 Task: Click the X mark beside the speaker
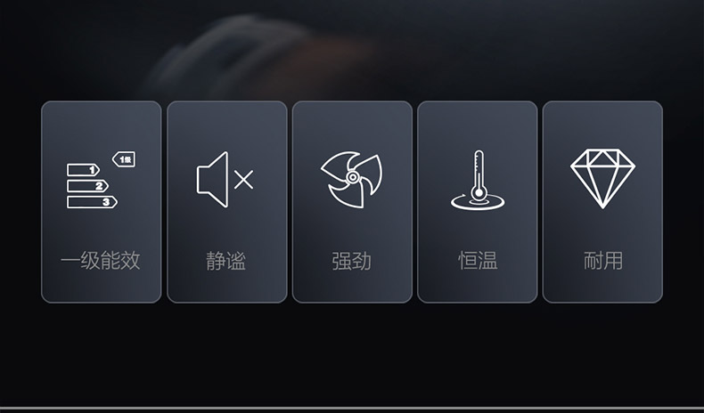click(244, 180)
